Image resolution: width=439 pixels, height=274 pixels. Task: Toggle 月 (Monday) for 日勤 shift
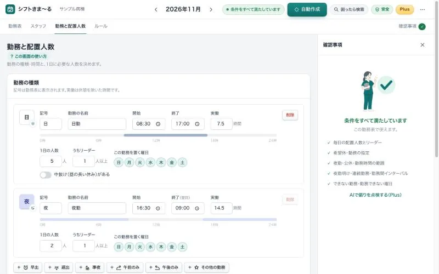pos(130,162)
